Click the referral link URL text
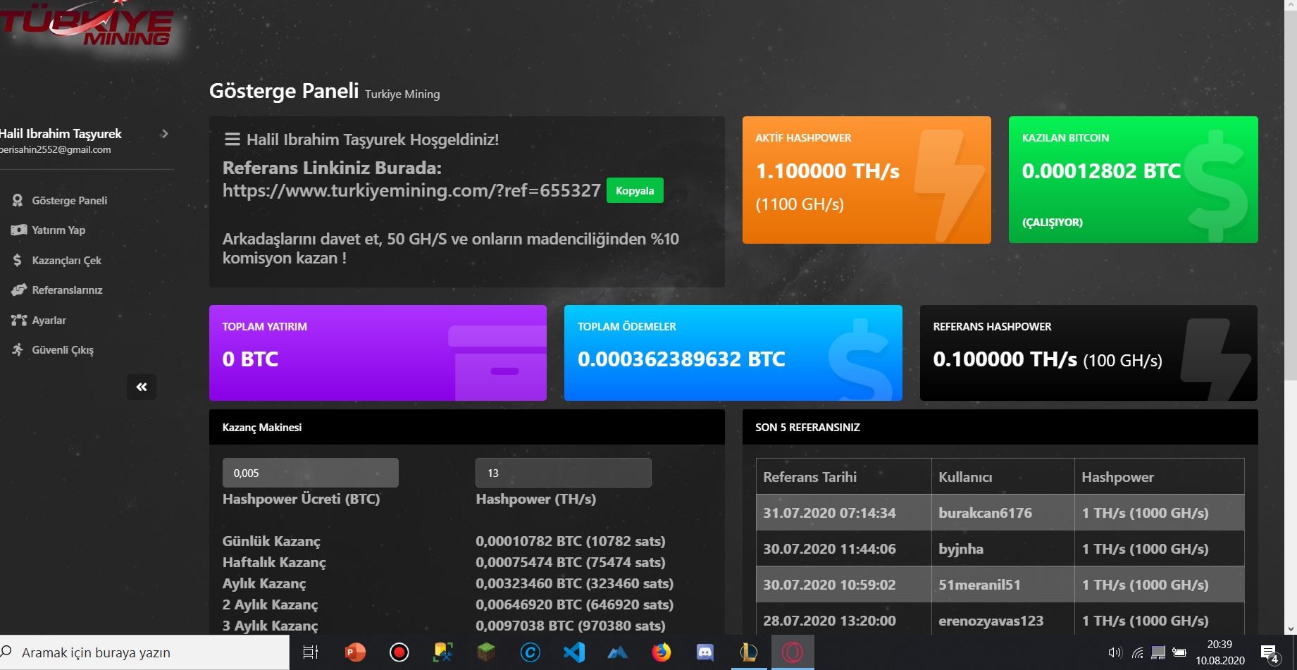The height and width of the screenshot is (670, 1297). click(411, 191)
